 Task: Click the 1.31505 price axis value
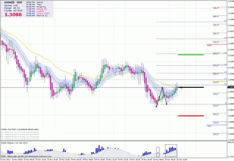click(x=231, y=44)
